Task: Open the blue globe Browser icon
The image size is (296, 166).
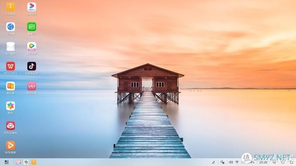Action: pyautogui.click(x=10, y=27)
